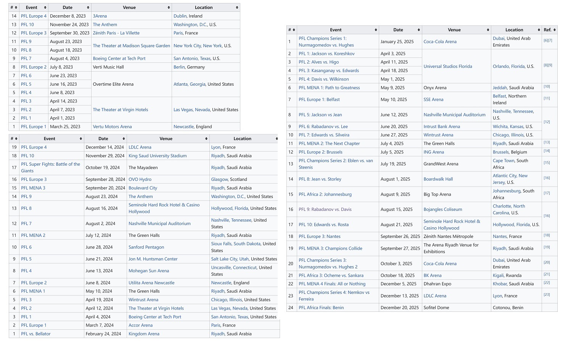This screenshot has height=343, width=563.
Task: Open PFL Europe 4 link dated December 8, 2023
Action: pos(34,16)
